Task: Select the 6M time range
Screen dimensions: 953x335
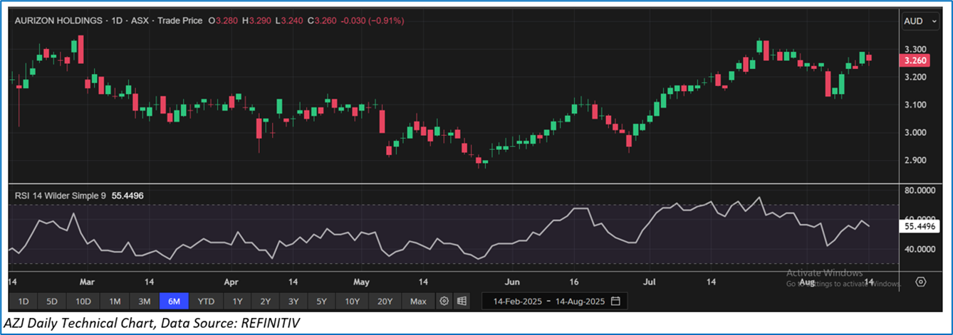Action: click(174, 301)
